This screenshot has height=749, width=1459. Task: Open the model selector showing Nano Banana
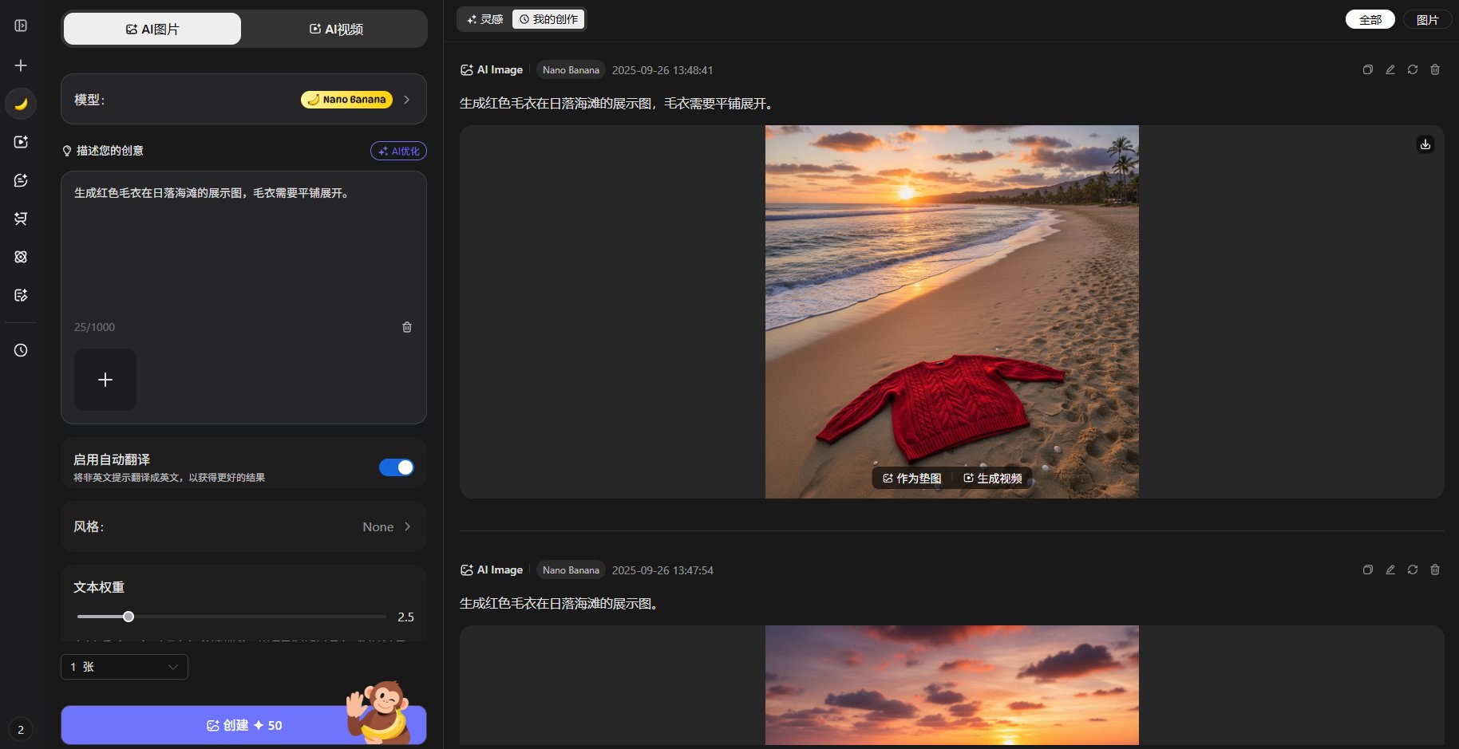243,100
